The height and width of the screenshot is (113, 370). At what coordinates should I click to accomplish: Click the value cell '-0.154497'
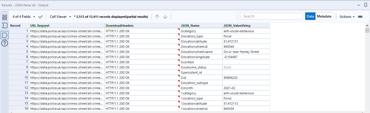click(x=246, y=57)
